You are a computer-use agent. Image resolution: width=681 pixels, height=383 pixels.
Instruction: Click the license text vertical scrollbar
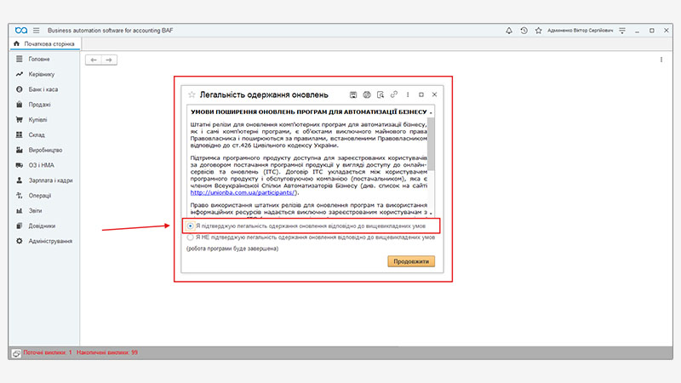pyautogui.click(x=432, y=153)
